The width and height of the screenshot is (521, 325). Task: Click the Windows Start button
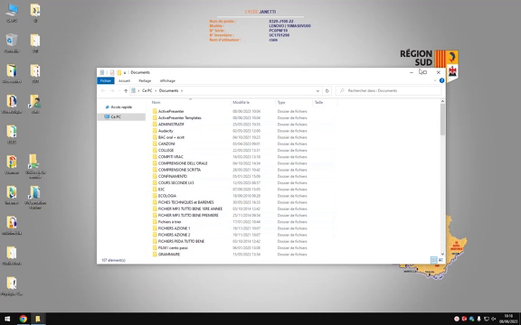8,319
